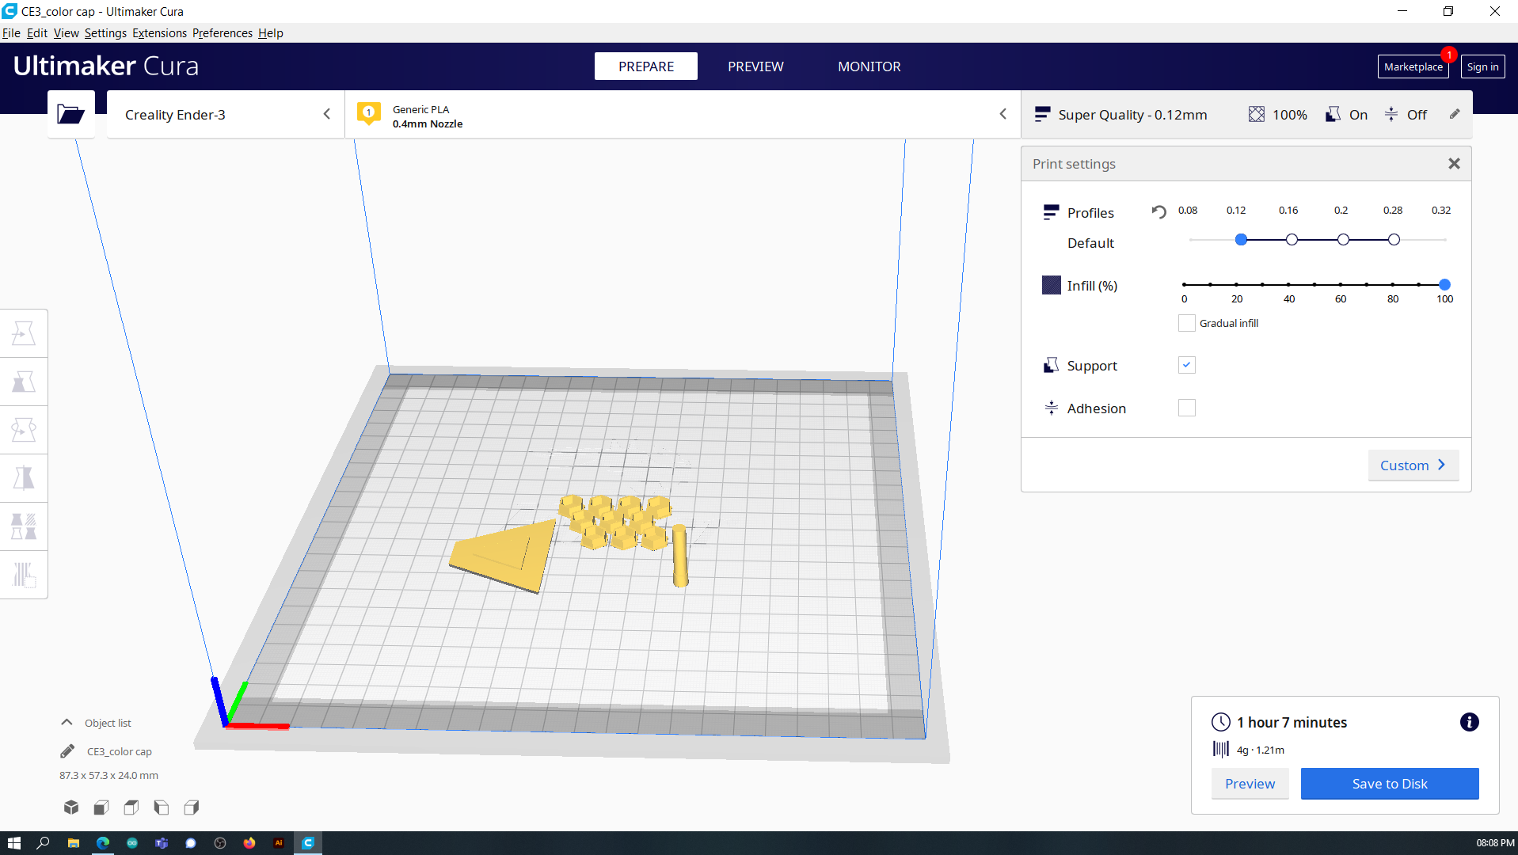Open Microsoft Teams from the taskbar

pos(162,843)
